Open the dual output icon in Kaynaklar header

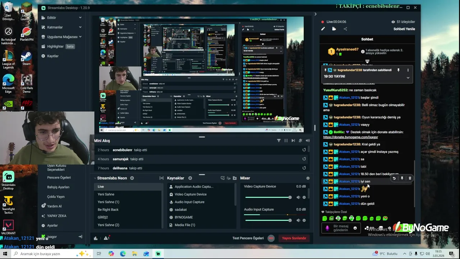222,178
